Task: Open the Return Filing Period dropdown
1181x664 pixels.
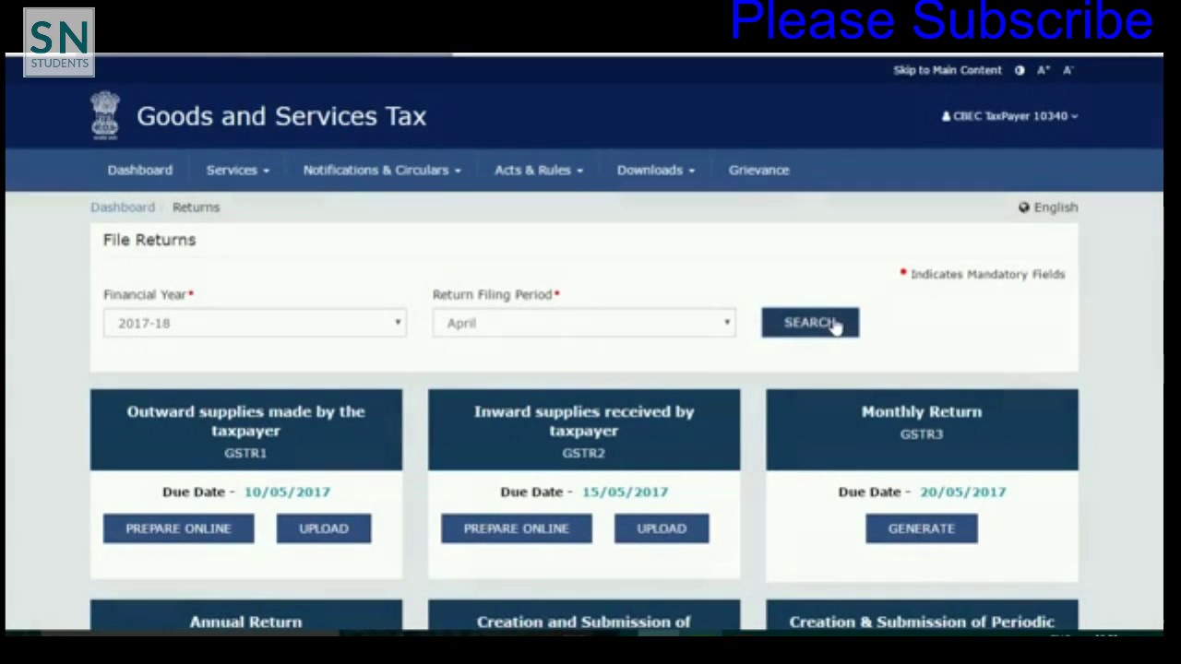Action: coord(584,323)
